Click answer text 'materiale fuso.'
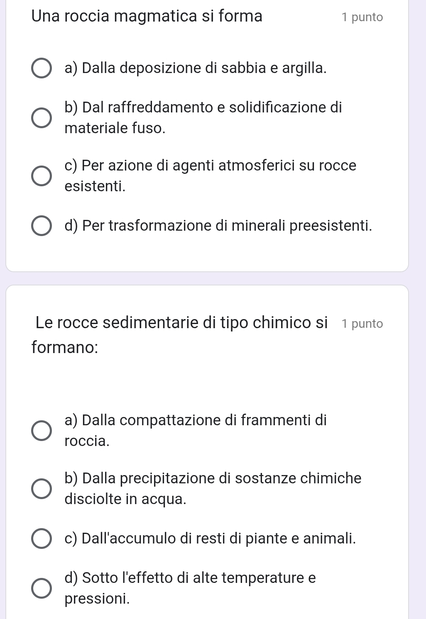Image resolution: width=426 pixels, height=619 pixels. pos(115,128)
